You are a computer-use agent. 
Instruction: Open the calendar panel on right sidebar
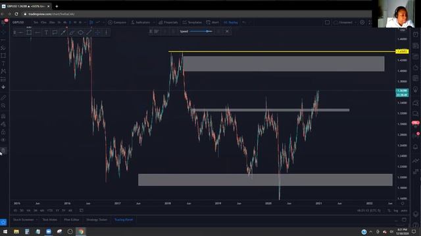416,78
